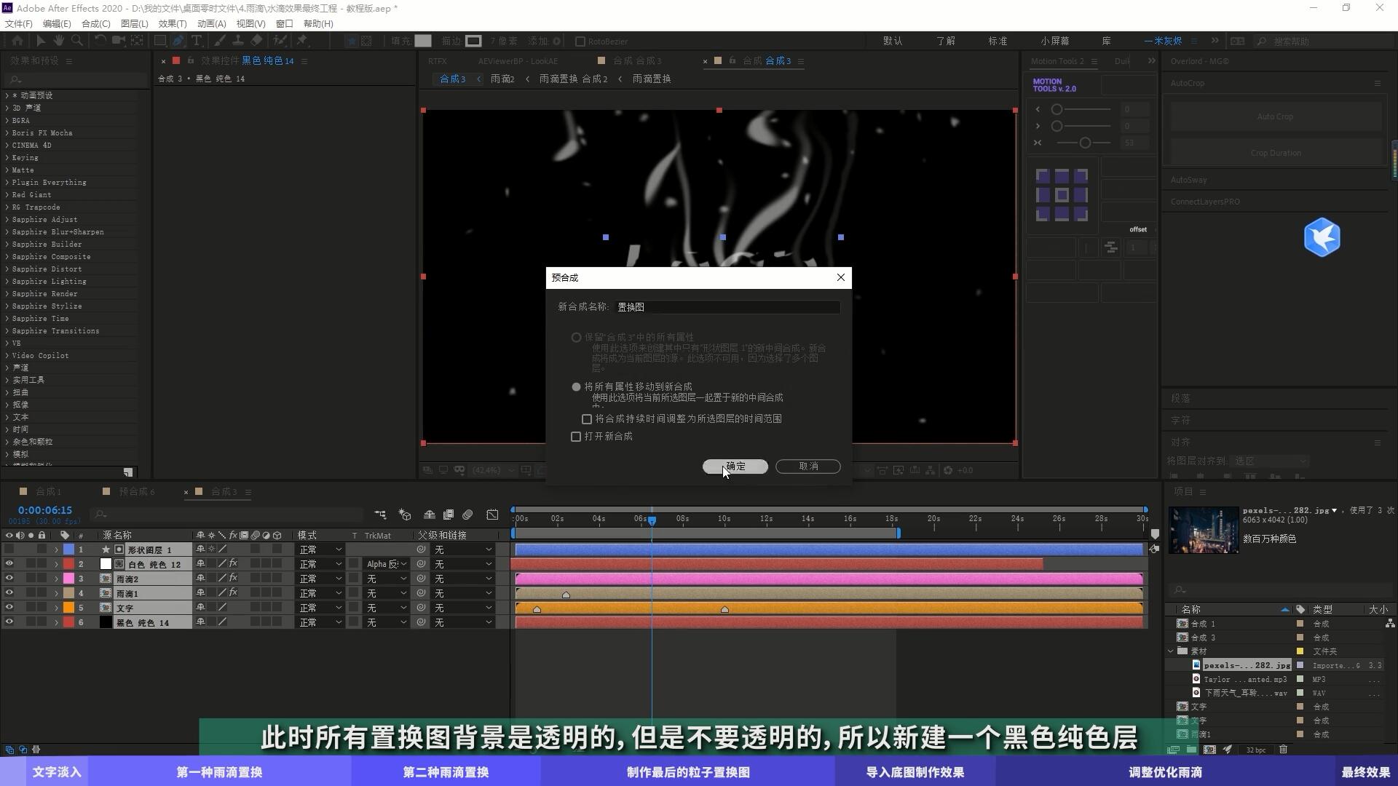Switch to 预合成6 timeline tab
Viewport: 1398px width, 786px height.
(x=137, y=491)
